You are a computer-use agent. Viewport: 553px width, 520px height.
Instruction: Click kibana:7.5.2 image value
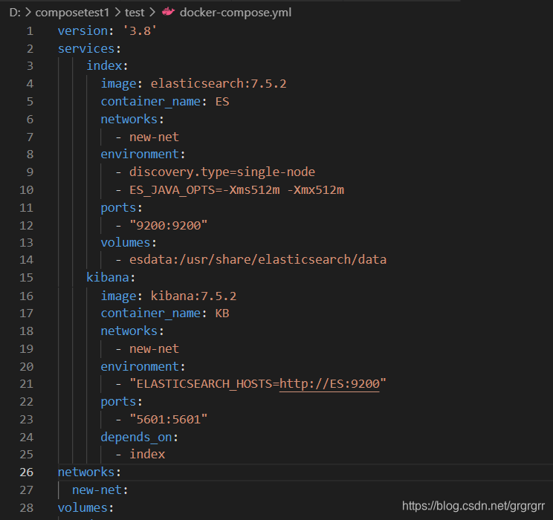click(x=193, y=296)
